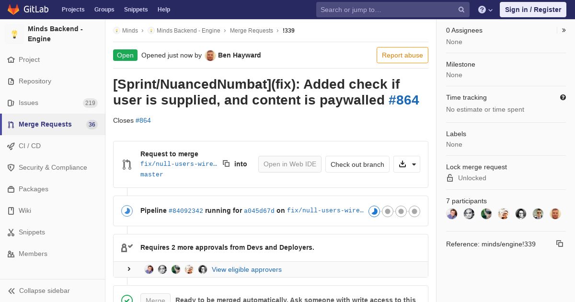Click the second pipeline stage circle

tap(388, 211)
